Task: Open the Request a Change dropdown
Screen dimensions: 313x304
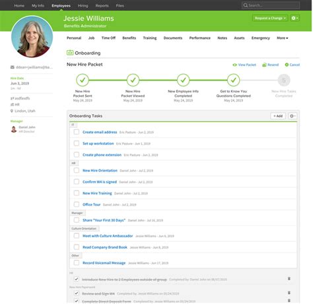Action: tap(270, 18)
